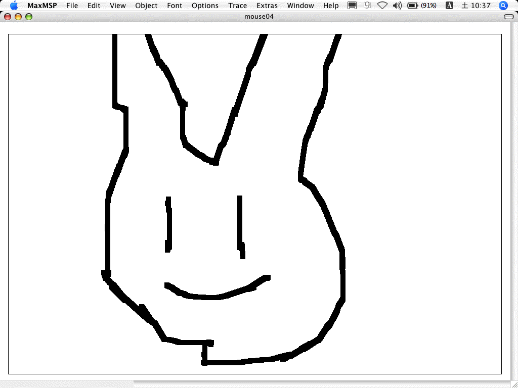Click the greyed 9 status icon in menu bar
Viewport: 518px width, 388px height.
[x=367, y=5]
